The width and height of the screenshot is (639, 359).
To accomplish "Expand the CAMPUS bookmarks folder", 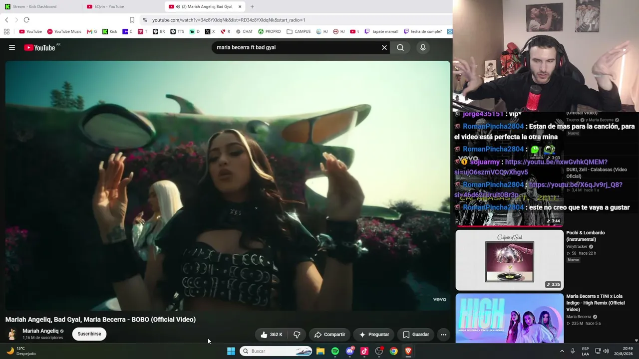I will [x=299, y=31].
